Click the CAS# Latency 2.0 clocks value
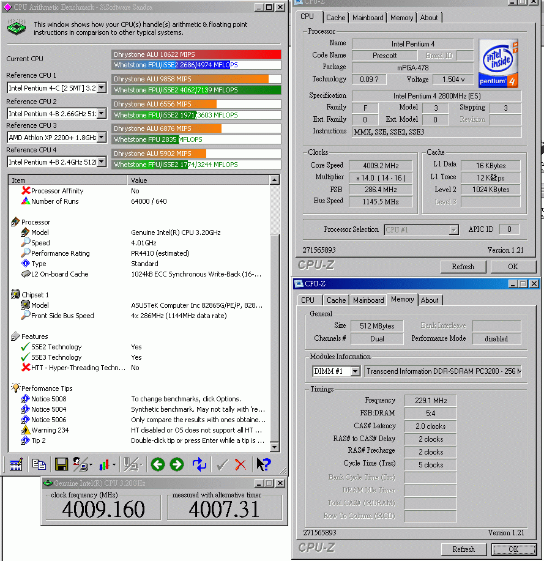The image size is (544, 561). 431,426
